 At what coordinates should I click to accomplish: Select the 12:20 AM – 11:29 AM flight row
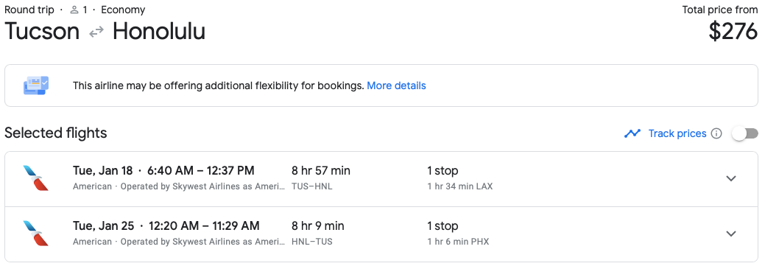click(381, 234)
